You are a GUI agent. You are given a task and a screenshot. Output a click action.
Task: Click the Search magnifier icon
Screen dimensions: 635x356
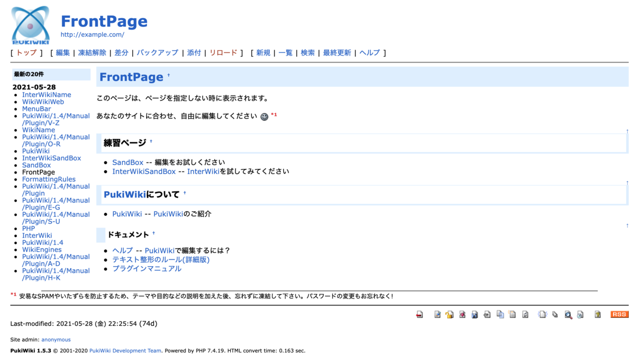tap(568, 315)
